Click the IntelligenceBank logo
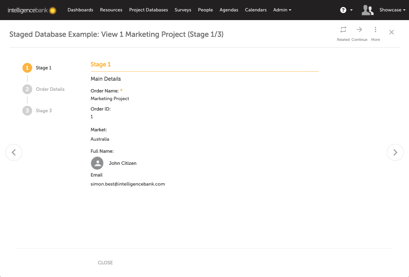Screen dimensions: 409x277 [32, 10]
